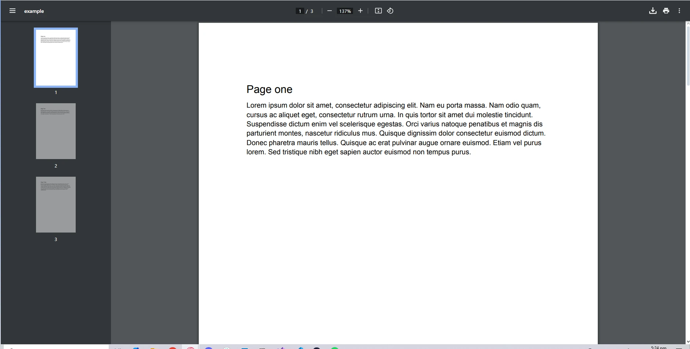Screen dimensions: 690x349
Task: Select page 1 thumbnail
Action: pos(56,58)
